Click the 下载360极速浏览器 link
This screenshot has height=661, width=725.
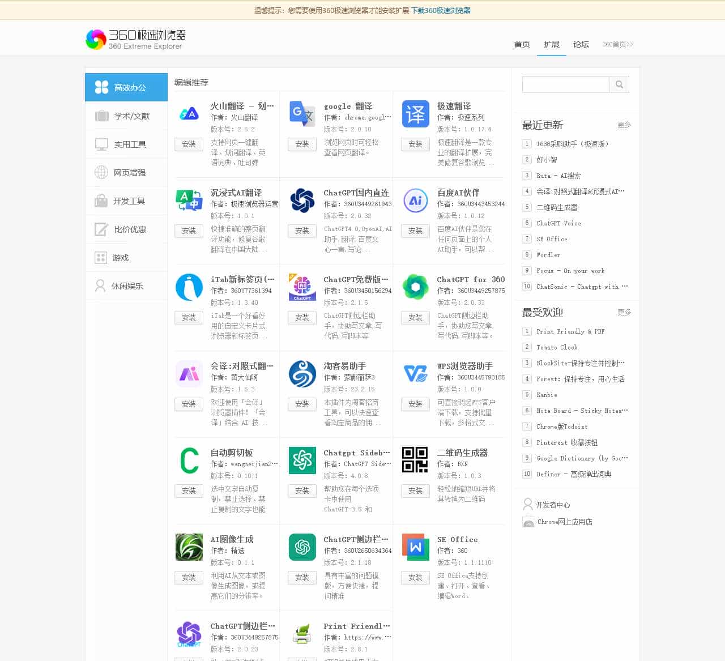pos(441,10)
